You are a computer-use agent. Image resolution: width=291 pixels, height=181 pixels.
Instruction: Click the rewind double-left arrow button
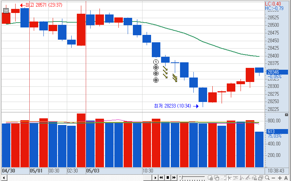[161, 178]
